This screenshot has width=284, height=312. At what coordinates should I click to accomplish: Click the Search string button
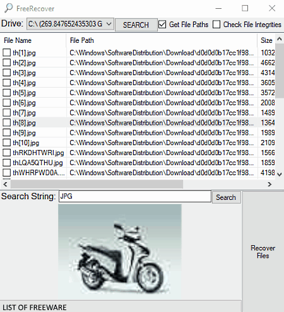pos(226,197)
